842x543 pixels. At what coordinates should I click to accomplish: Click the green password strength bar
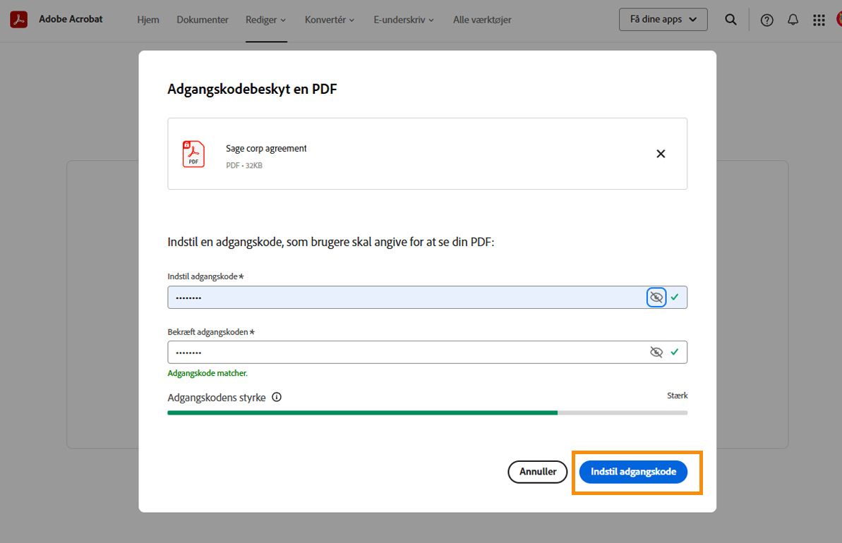361,413
